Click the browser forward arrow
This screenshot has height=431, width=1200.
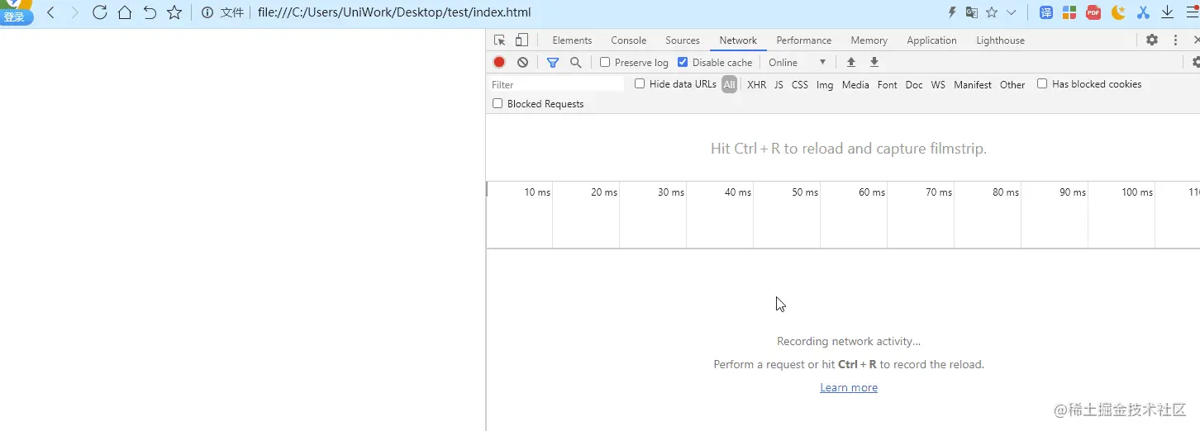point(75,12)
